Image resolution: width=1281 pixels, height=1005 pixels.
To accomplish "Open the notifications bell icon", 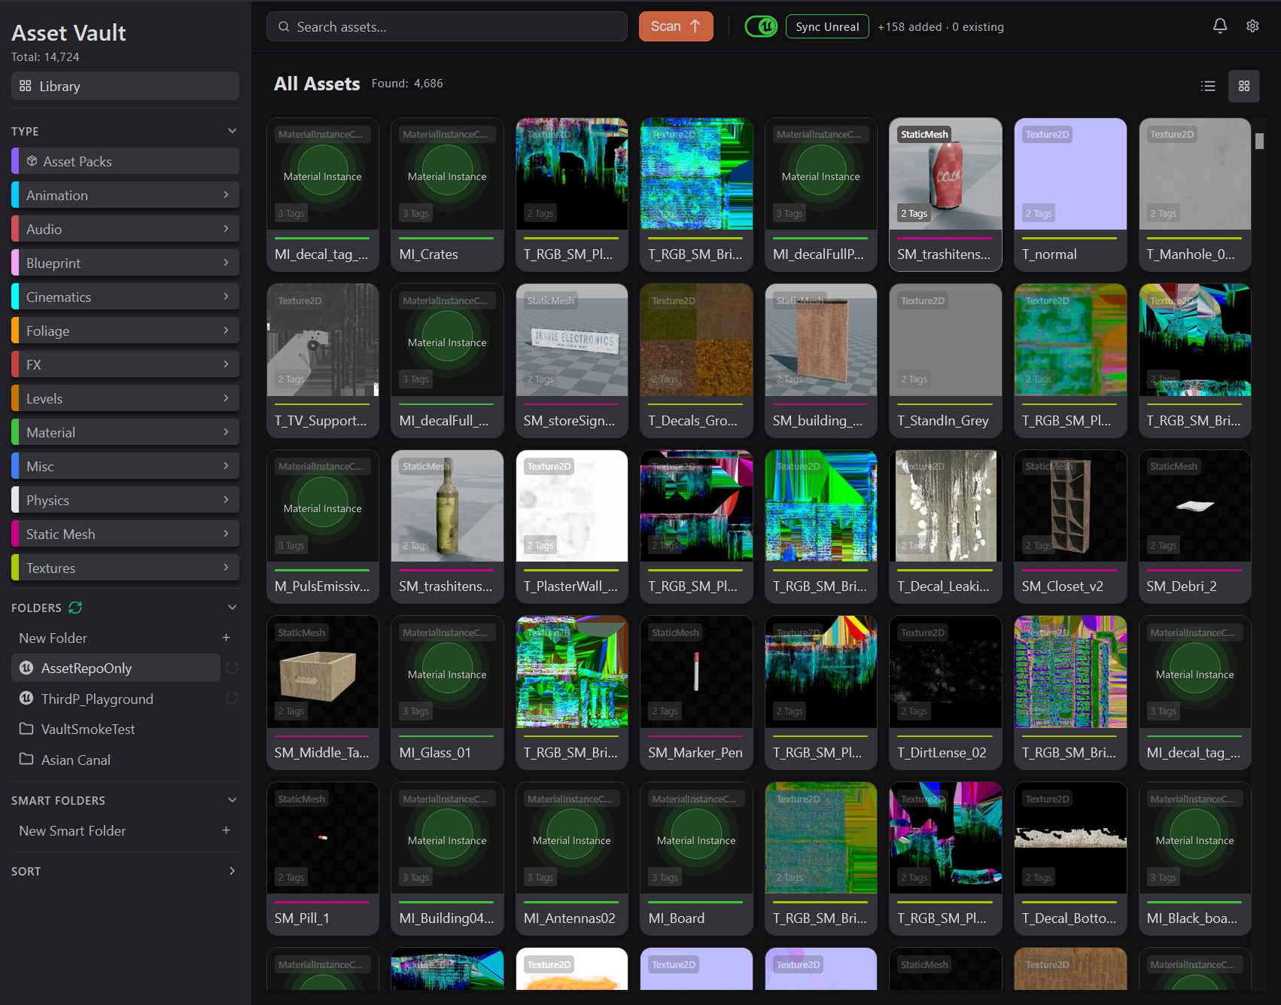I will point(1220,26).
